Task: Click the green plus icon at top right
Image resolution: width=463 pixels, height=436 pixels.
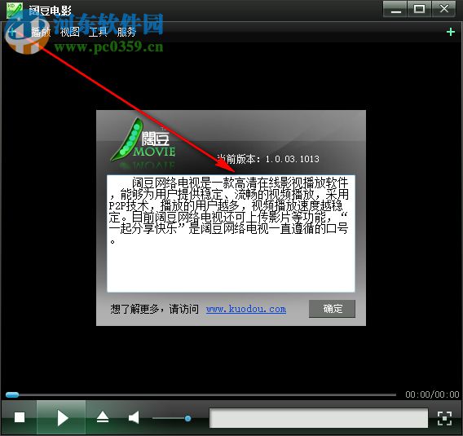Action: coord(451,32)
